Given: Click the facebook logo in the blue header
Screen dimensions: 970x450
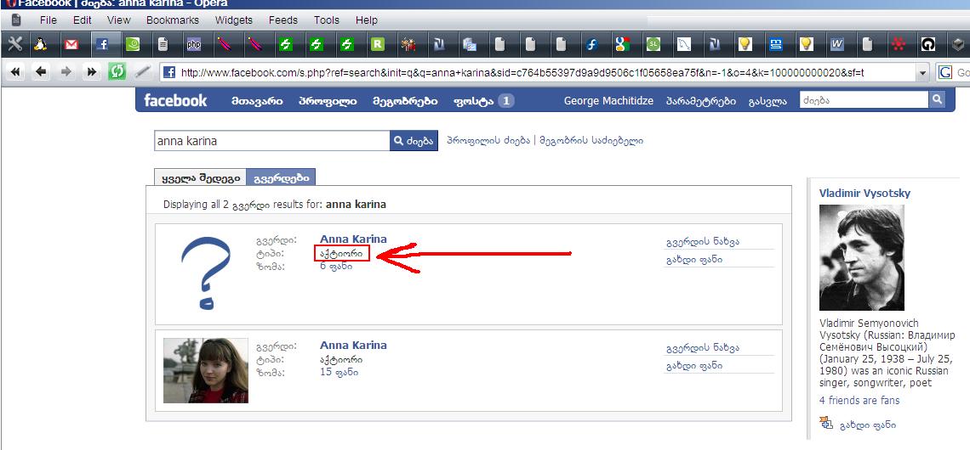Looking at the screenshot, I should coord(175,101).
